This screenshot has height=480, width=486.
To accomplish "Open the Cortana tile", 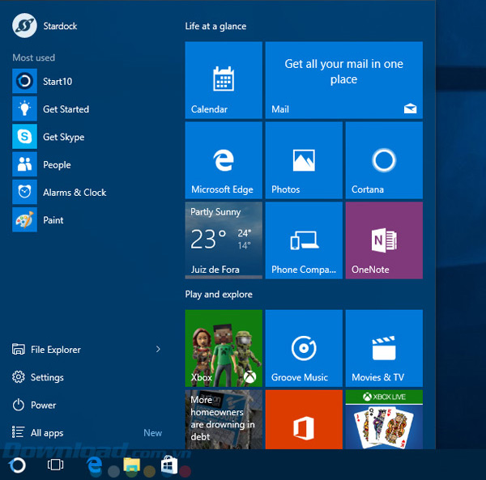I will [x=384, y=160].
